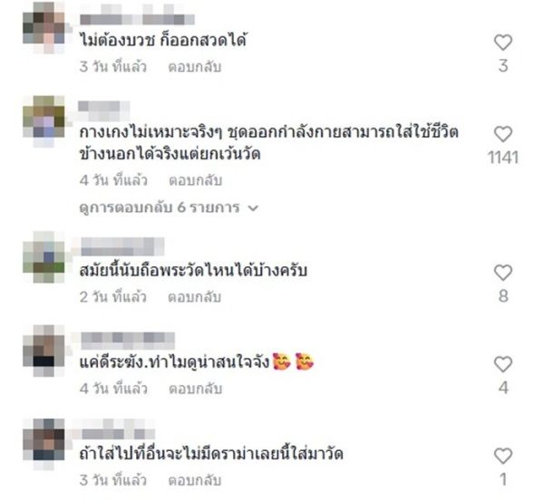The image size is (544, 500).
Task: Open the first commenter's avatar
Action: pyautogui.click(x=44, y=28)
